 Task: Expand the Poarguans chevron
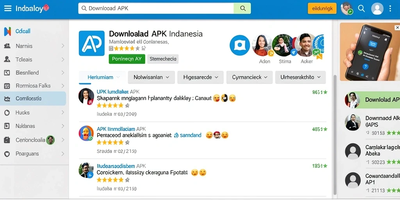63,154
